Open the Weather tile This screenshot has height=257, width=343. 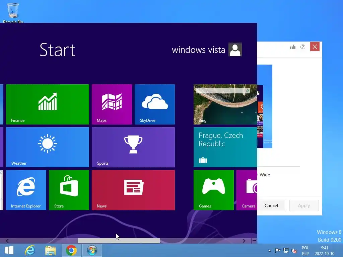[48, 147]
